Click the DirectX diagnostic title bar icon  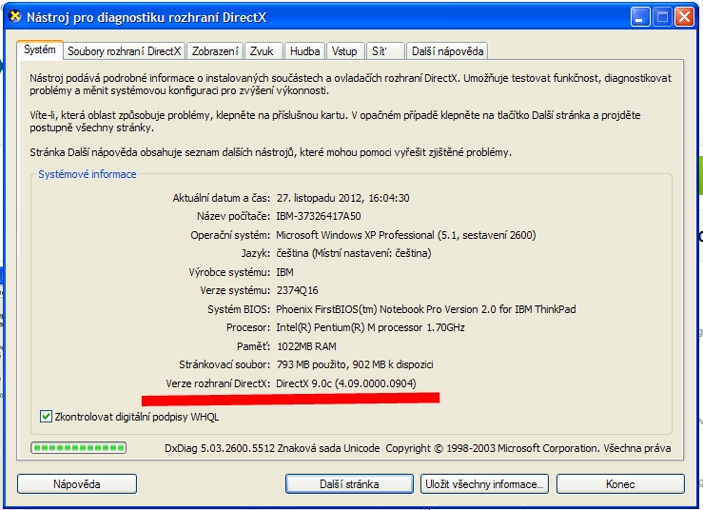[15, 17]
